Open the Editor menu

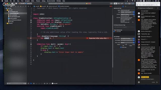[x=33, y=1]
